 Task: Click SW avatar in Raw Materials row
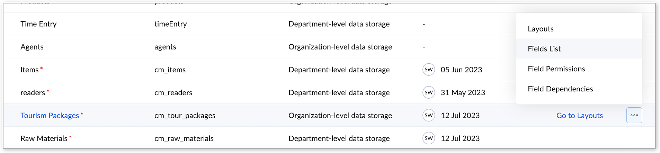429,138
